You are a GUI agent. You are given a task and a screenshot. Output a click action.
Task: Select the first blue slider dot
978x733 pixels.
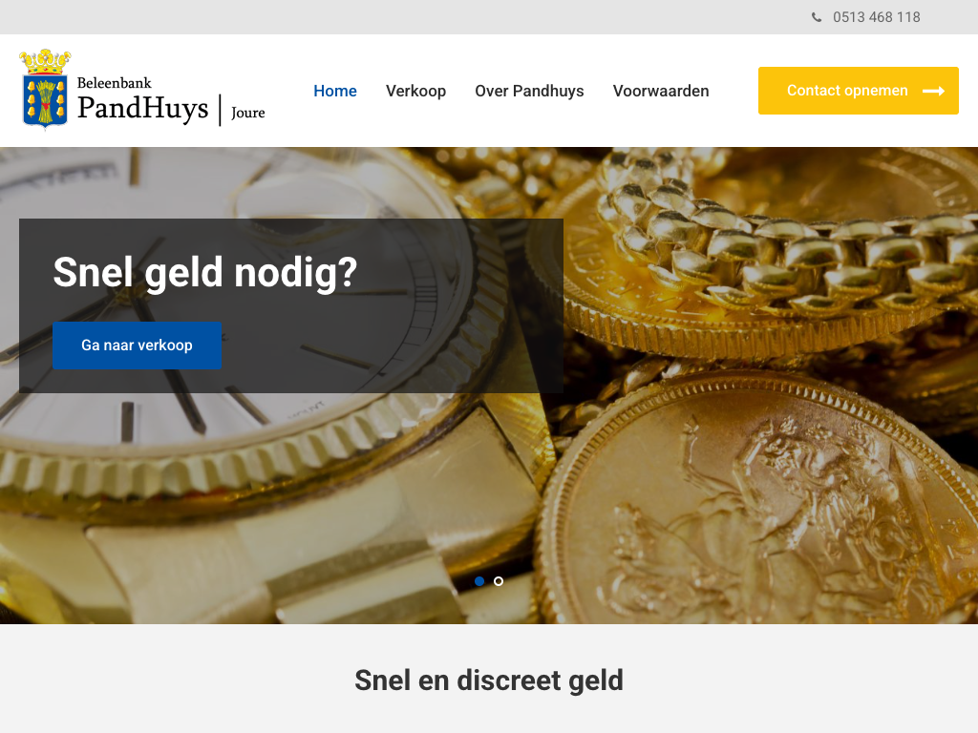click(479, 581)
